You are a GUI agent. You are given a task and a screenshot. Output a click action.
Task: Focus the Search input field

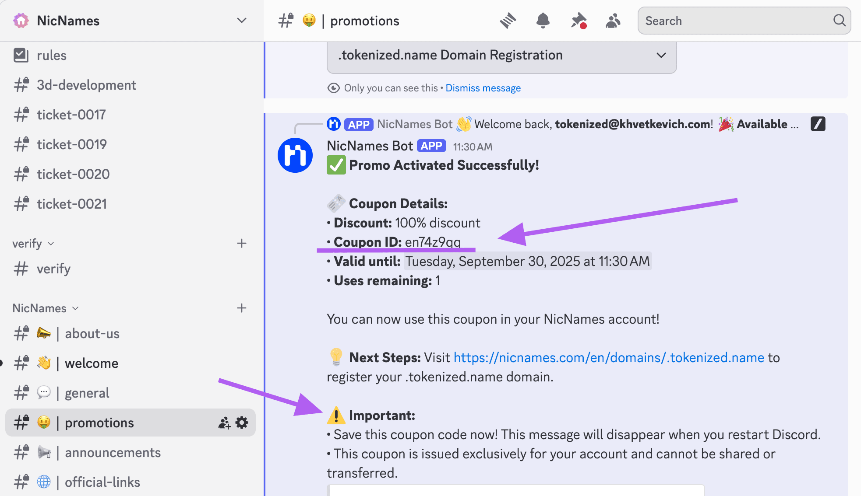pyautogui.click(x=736, y=21)
